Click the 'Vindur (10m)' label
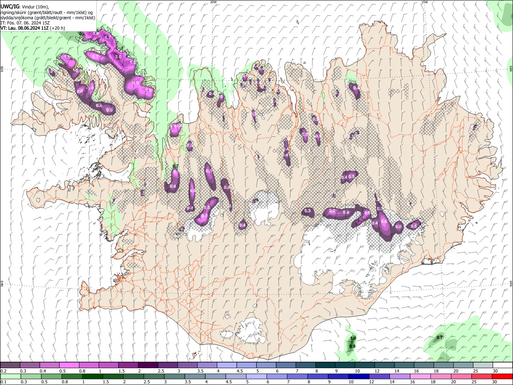The height and width of the screenshot is (385, 513). (36, 7)
